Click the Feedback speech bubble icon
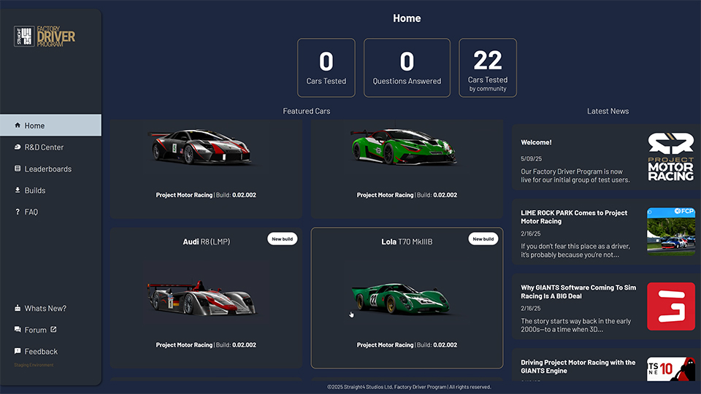The height and width of the screenshot is (394, 701). pos(18,351)
